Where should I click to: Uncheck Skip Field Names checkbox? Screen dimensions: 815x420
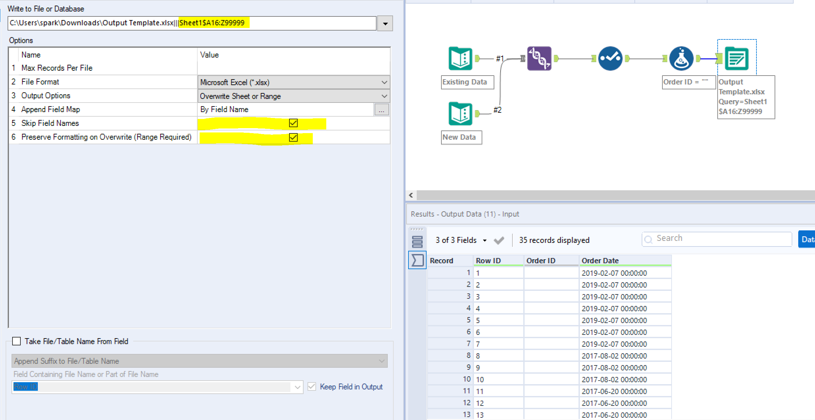(x=293, y=123)
